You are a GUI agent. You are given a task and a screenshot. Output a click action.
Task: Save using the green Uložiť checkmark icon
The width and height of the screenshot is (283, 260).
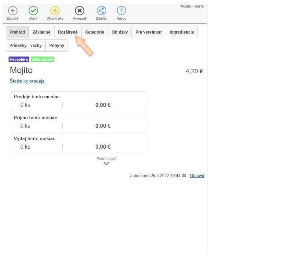point(33,11)
